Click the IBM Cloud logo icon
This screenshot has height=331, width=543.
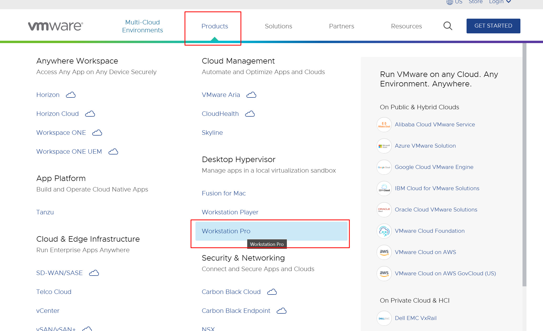pyautogui.click(x=384, y=188)
